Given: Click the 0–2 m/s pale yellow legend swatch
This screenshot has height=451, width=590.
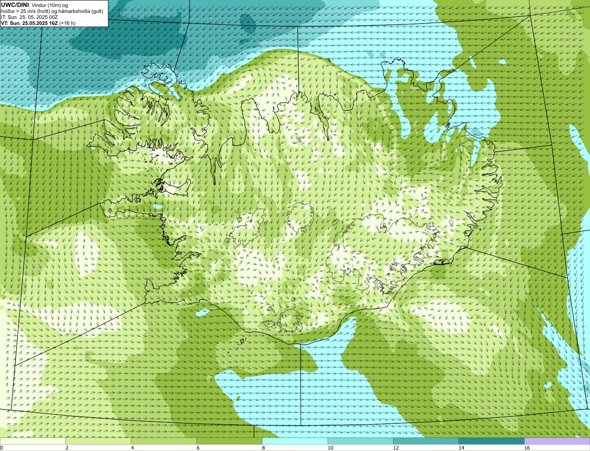Looking at the screenshot, I should (x=33, y=441).
